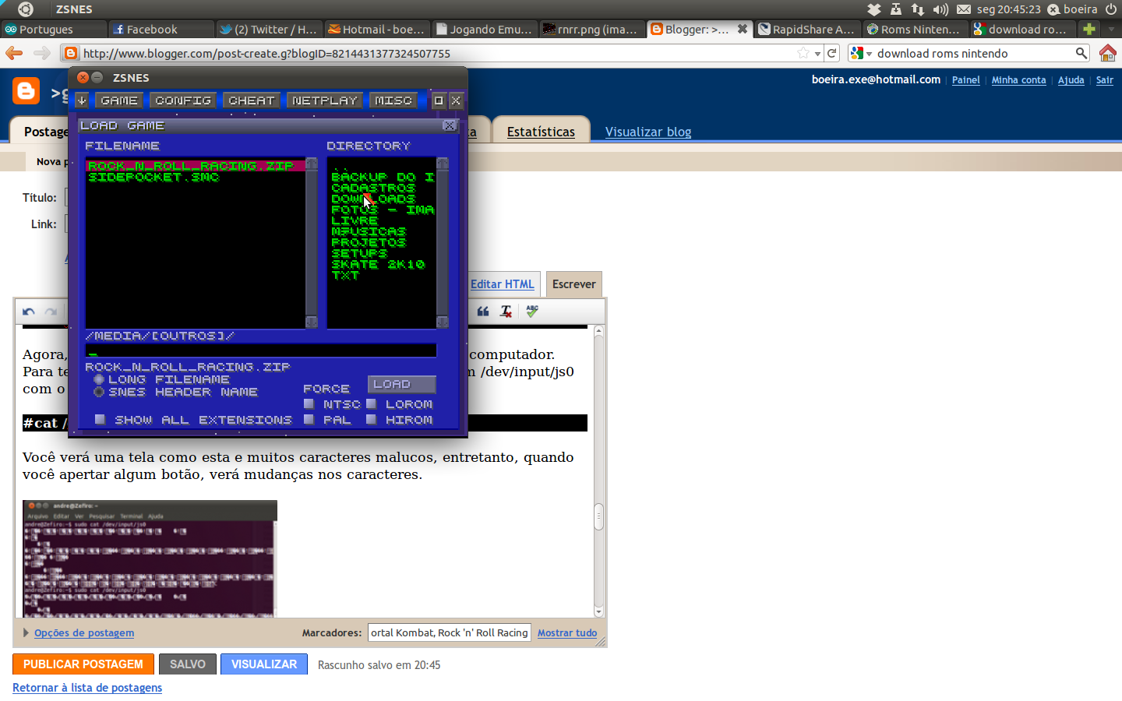Click the undo icon in Blogger editor
This screenshot has height=701, width=1122.
pyautogui.click(x=29, y=312)
